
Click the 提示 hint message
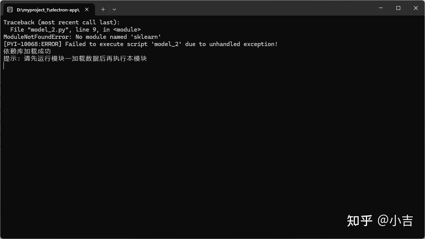75,58
